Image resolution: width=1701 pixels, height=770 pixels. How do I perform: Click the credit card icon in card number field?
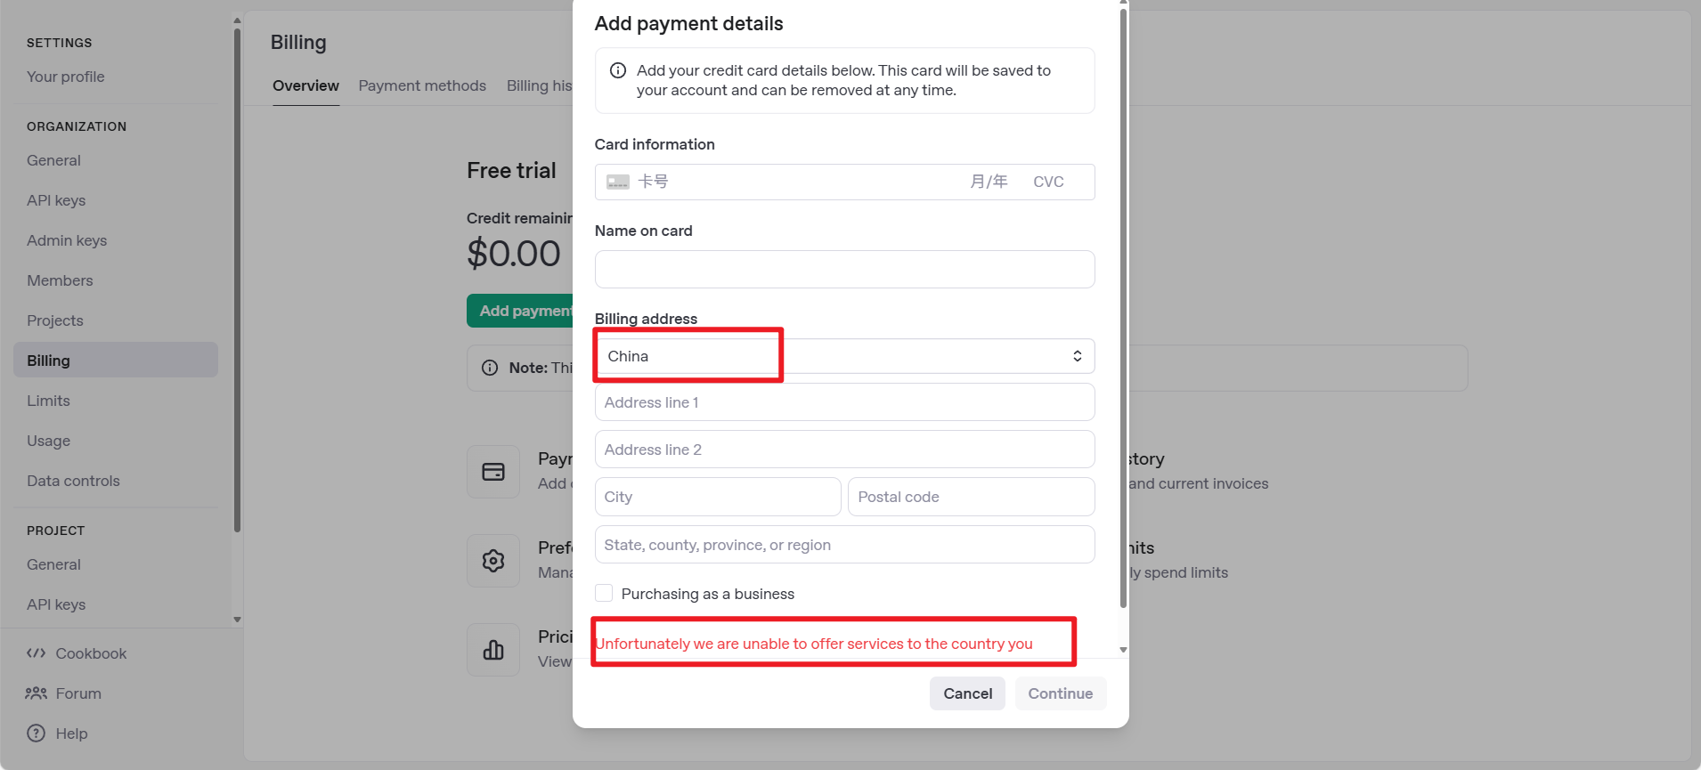click(x=618, y=182)
